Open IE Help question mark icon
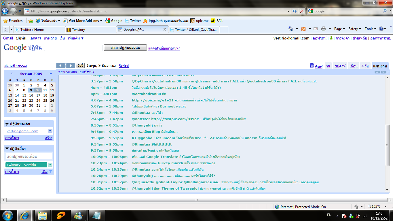The image size is (393, 221). point(381,29)
